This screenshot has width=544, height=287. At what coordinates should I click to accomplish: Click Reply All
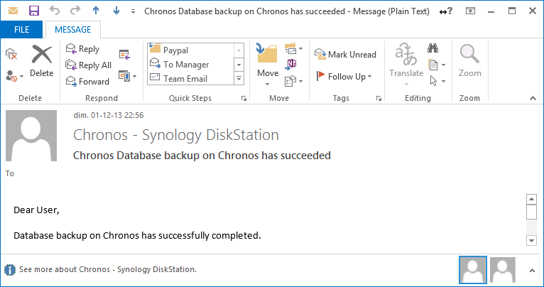pyautogui.click(x=89, y=65)
